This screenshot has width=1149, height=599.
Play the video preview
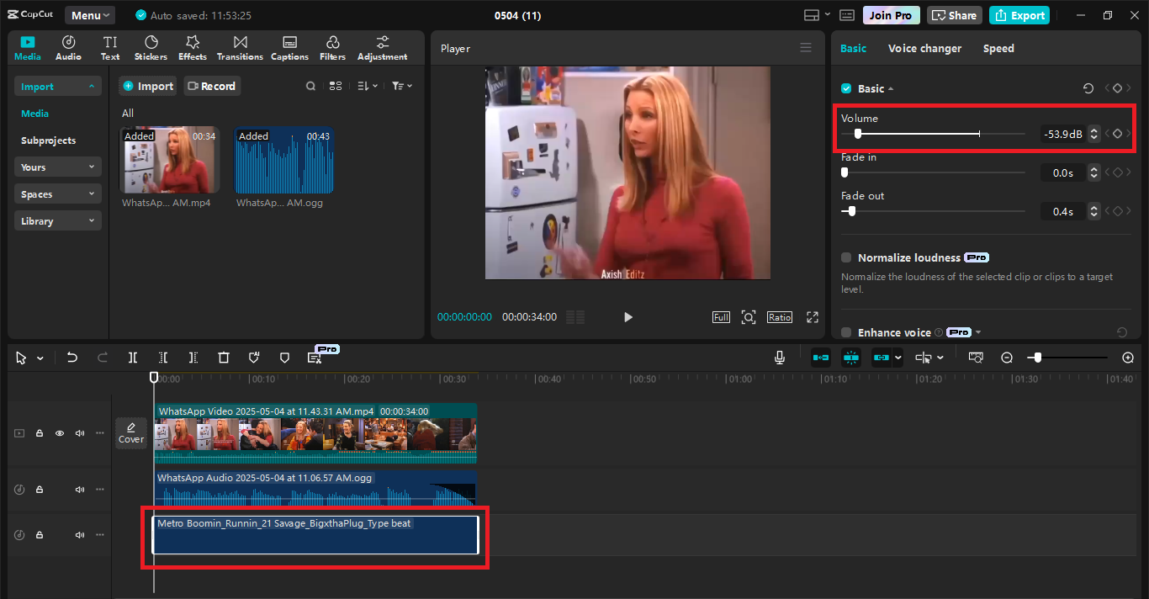pos(627,317)
